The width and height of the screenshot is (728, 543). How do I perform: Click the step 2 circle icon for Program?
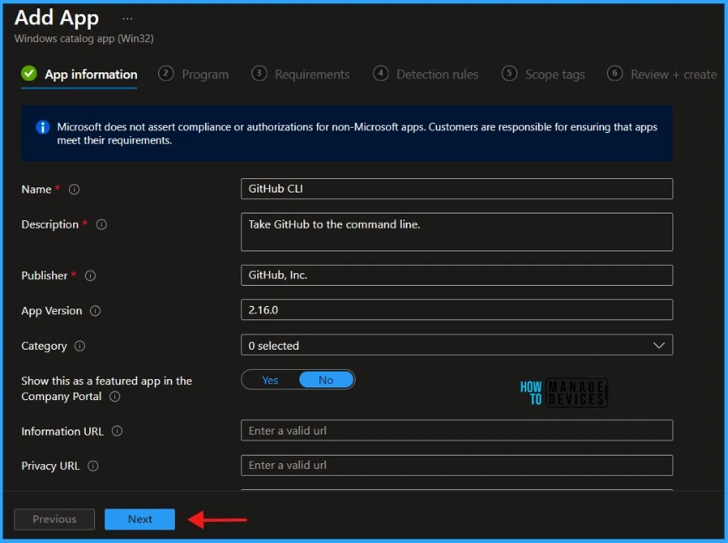[166, 73]
